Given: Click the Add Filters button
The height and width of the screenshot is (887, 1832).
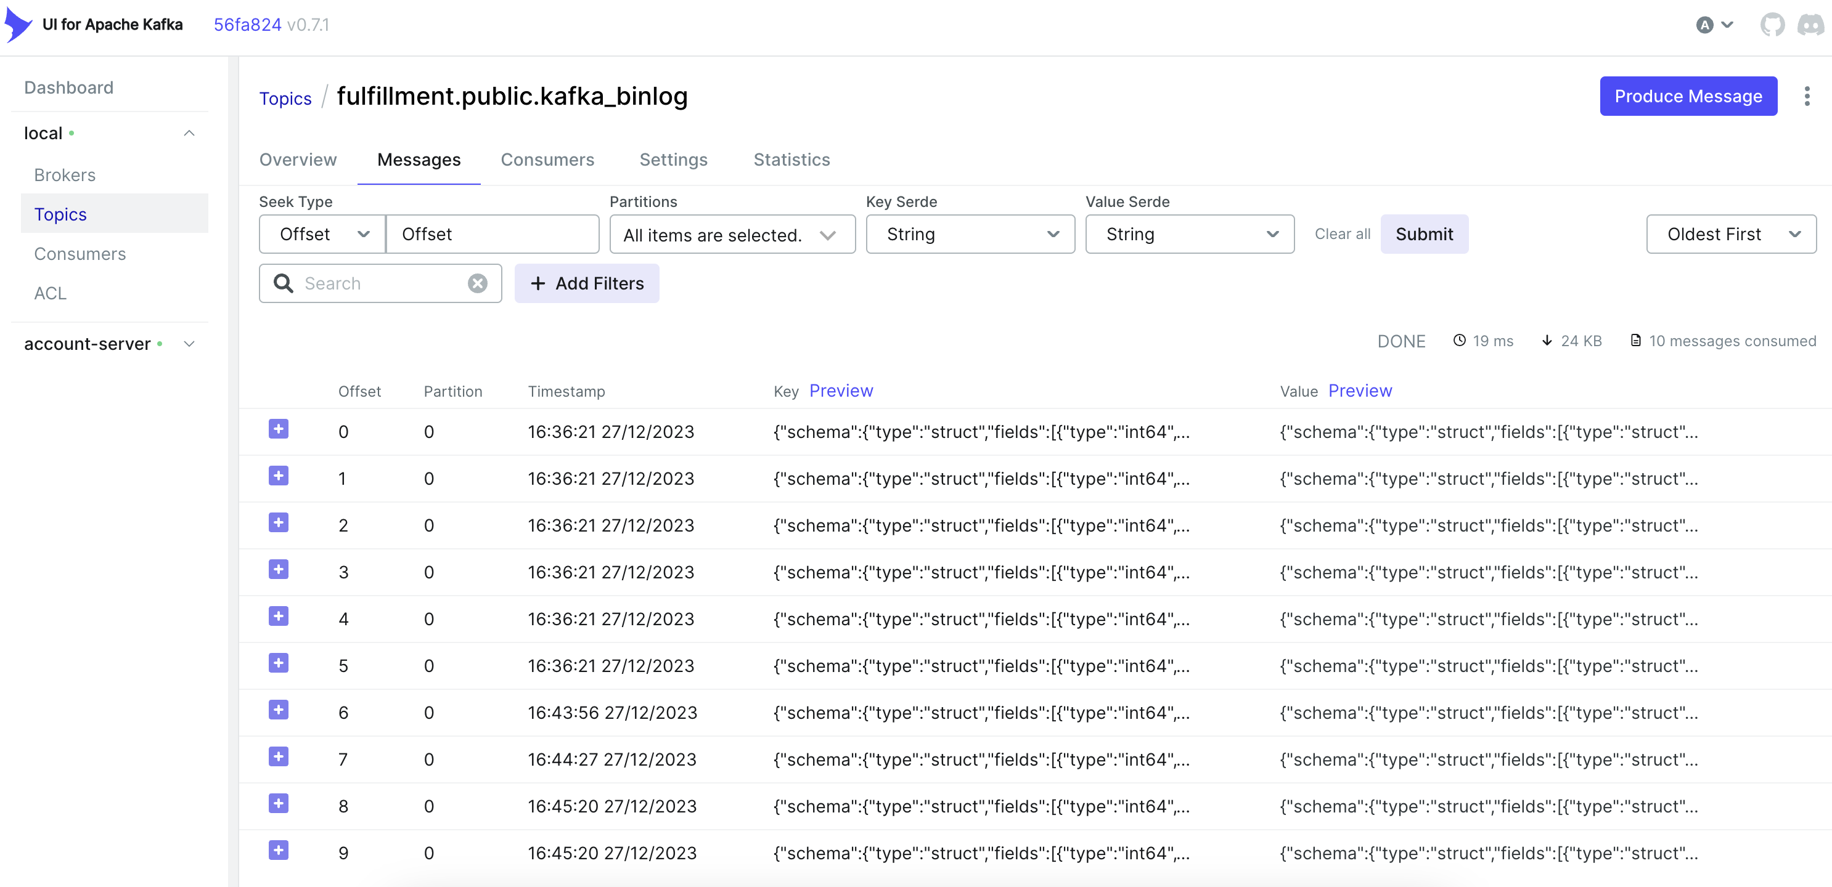Looking at the screenshot, I should point(586,283).
